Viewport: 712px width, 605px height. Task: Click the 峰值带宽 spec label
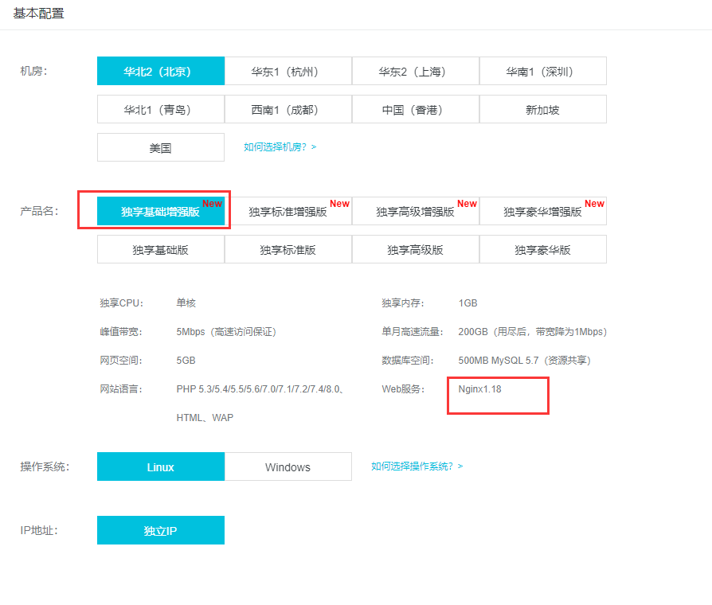tap(121, 332)
